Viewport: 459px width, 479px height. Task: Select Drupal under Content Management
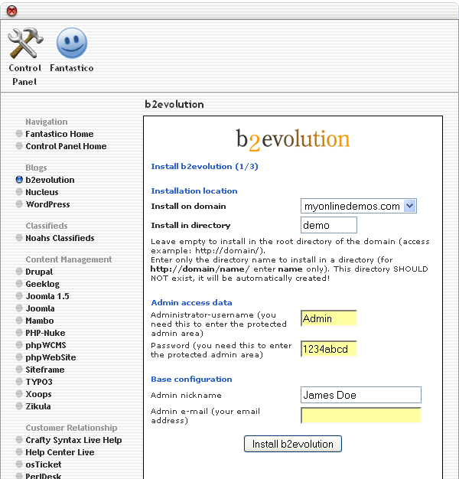tap(39, 272)
